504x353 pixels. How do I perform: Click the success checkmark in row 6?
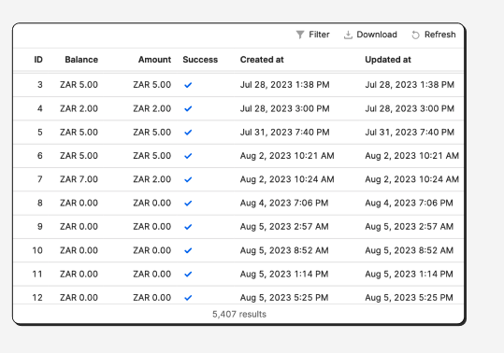tap(188, 156)
